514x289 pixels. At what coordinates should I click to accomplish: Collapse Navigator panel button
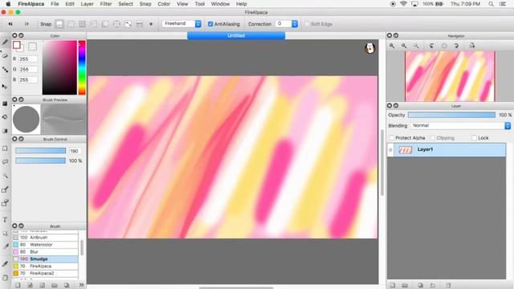click(x=396, y=35)
